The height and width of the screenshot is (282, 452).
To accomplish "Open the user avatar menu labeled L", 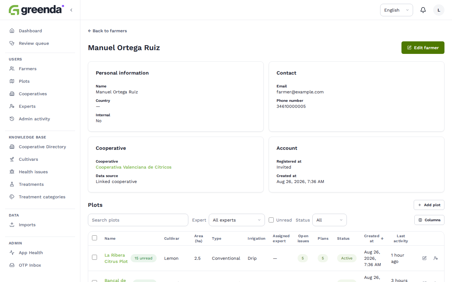I will click(x=439, y=10).
